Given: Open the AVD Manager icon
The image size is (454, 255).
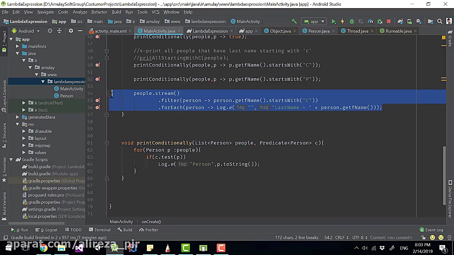Looking at the screenshot, I should (x=409, y=21).
